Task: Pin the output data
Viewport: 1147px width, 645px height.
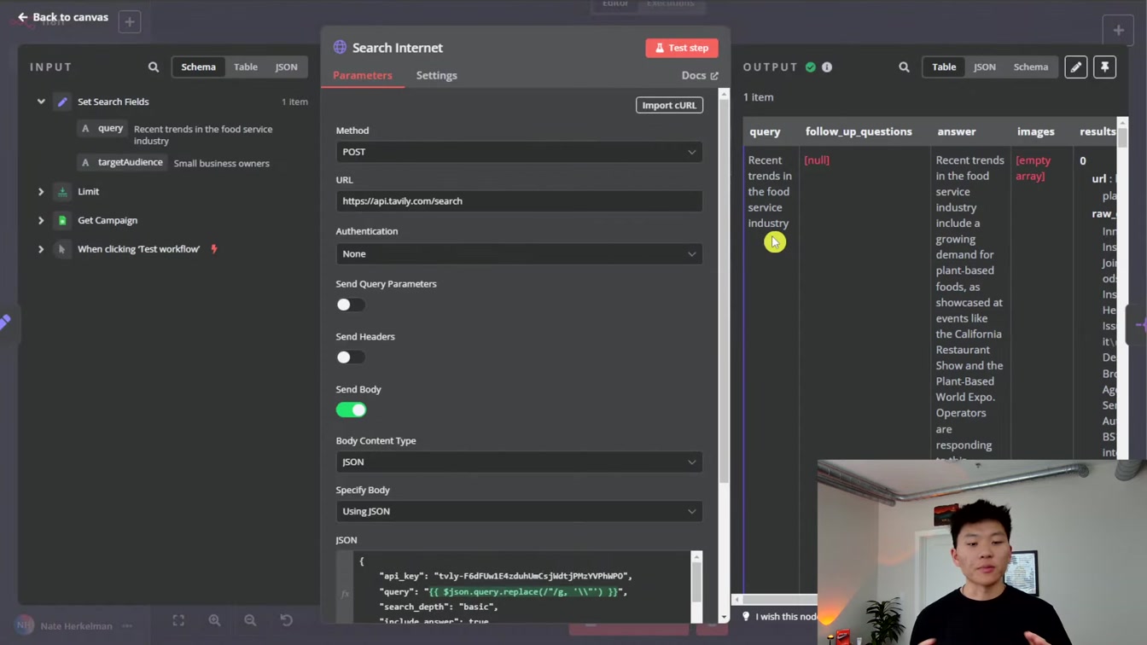Action: (x=1105, y=67)
